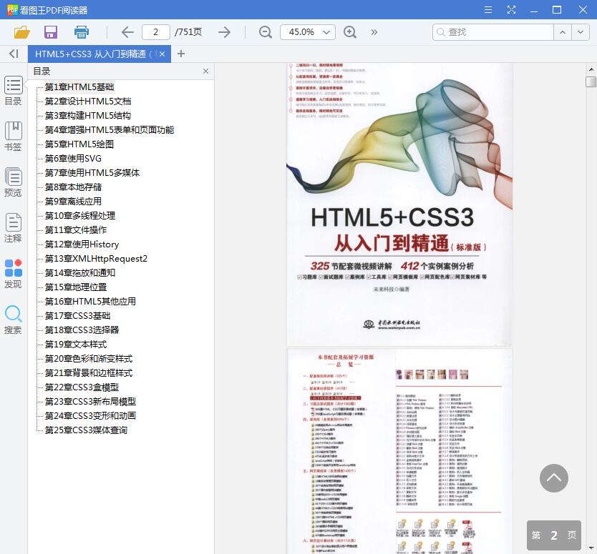Click the scrollbar down arrow

pyautogui.click(x=591, y=548)
